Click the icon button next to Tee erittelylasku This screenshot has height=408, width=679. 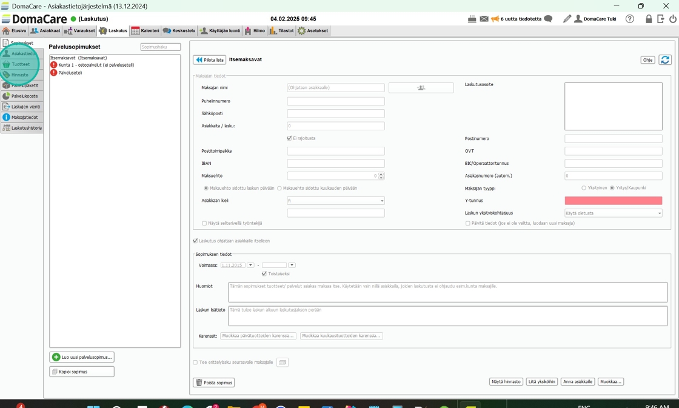pyautogui.click(x=283, y=362)
